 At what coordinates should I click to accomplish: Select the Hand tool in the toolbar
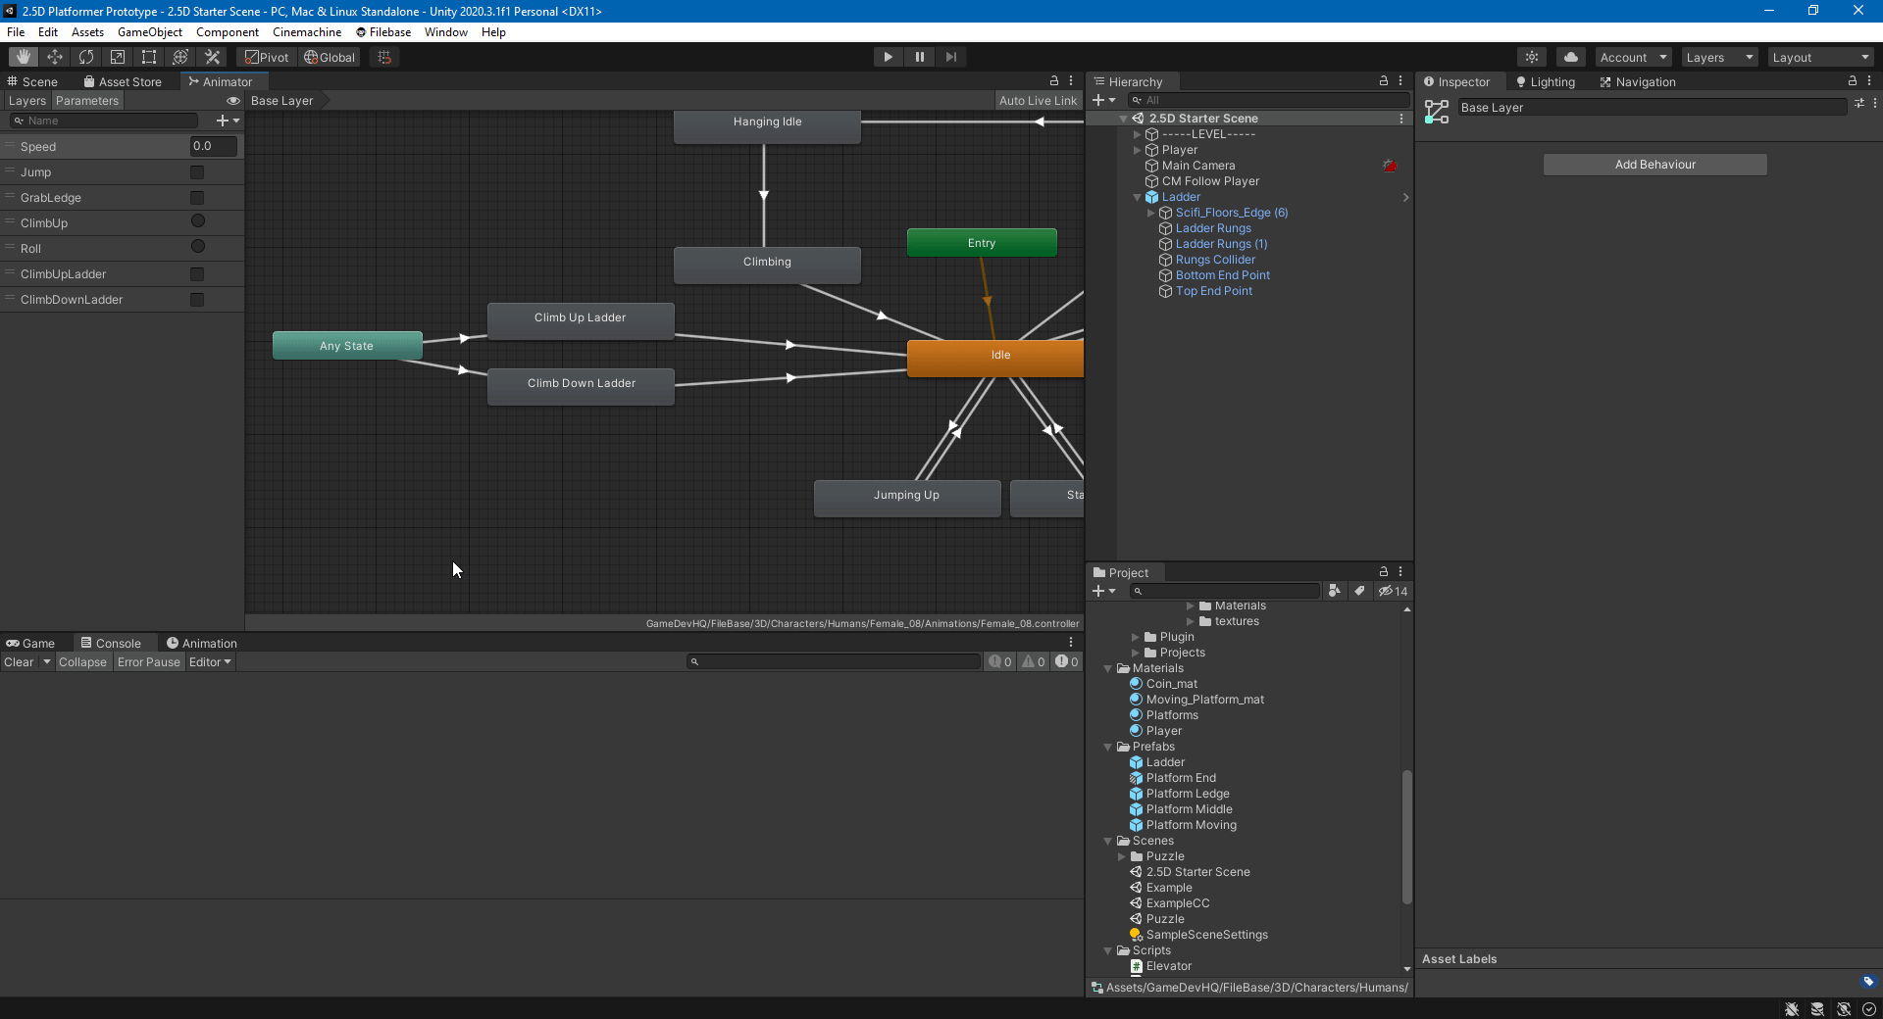(x=22, y=57)
